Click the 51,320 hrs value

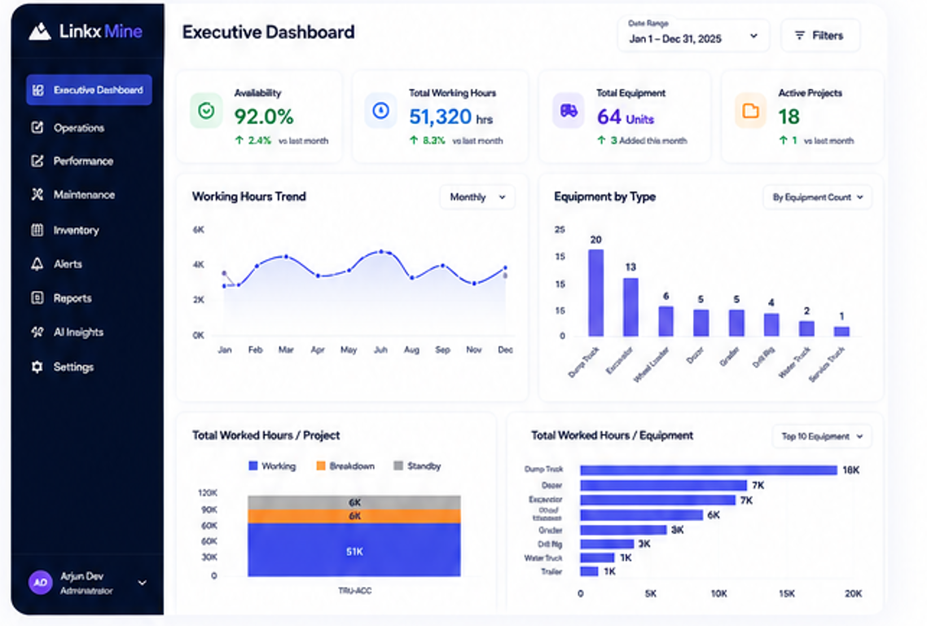point(451,117)
